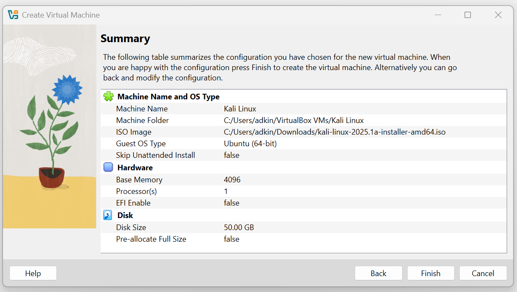Screen dimensions: 517x292
Task: Maximize the Create Virtual Machine window
Action: (x=467, y=15)
